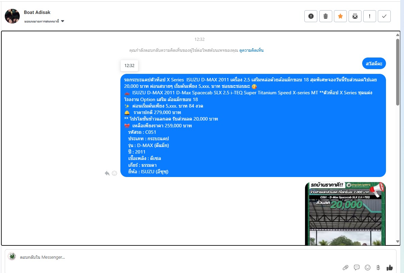Click the page avatar beside reply box
The width and height of the screenshot is (404, 273).
click(12, 257)
